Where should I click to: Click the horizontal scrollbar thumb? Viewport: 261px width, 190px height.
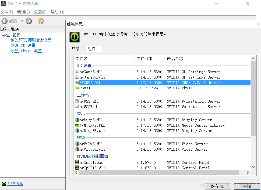click(x=159, y=173)
